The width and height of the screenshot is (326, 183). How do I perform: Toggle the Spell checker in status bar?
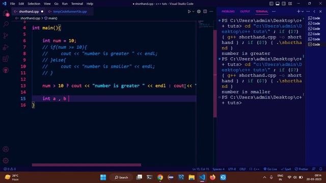[286, 169]
